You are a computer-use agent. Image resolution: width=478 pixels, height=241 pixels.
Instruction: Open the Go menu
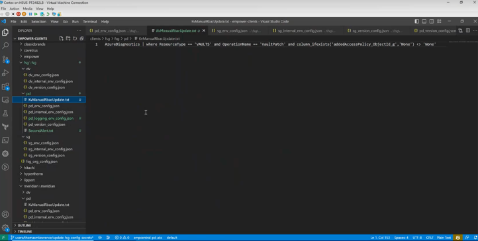66,22
